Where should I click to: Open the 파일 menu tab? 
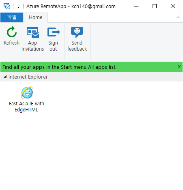click(12, 17)
